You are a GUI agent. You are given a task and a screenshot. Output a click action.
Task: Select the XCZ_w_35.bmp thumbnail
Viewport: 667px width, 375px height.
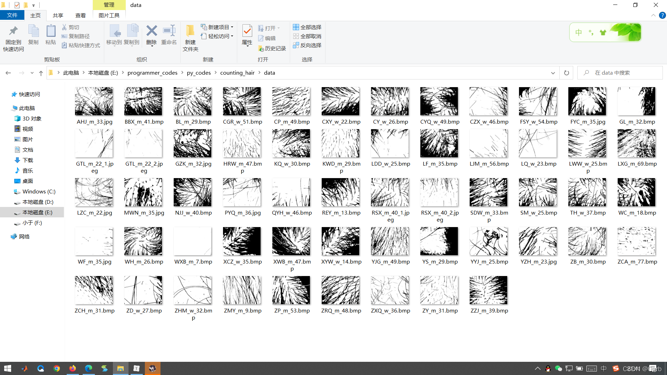pyautogui.click(x=242, y=241)
